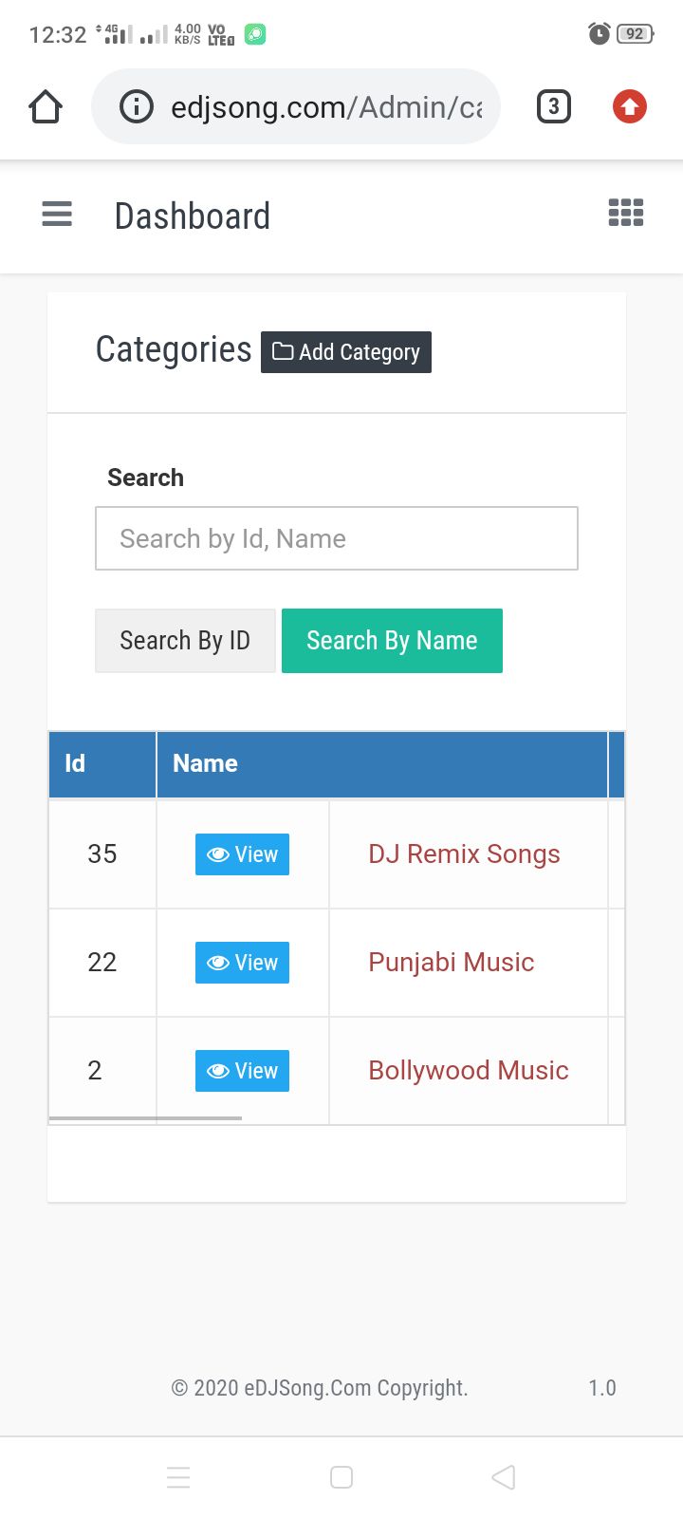Screen dimensions: 683x1519
Task: Open the hamburger sidebar menu
Action: (x=57, y=215)
